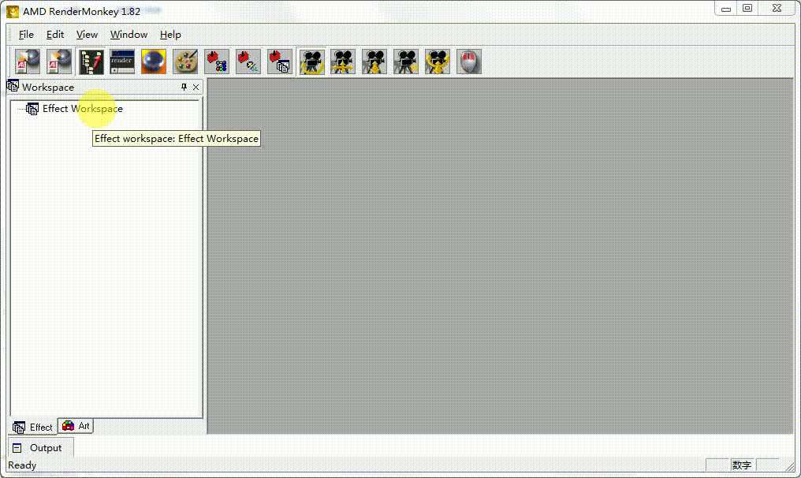Open the Window menu

[x=129, y=34]
